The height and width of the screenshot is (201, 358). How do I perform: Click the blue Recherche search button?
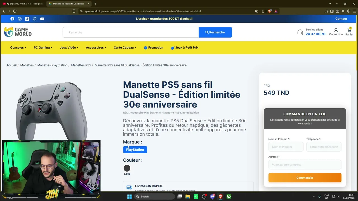click(215, 32)
